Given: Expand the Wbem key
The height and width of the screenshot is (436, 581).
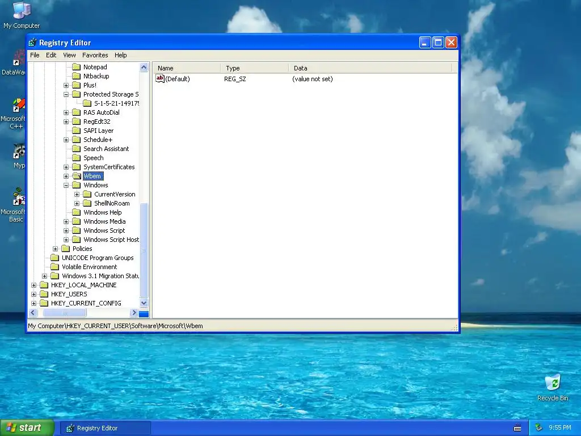Looking at the screenshot, I should point(66,176).
